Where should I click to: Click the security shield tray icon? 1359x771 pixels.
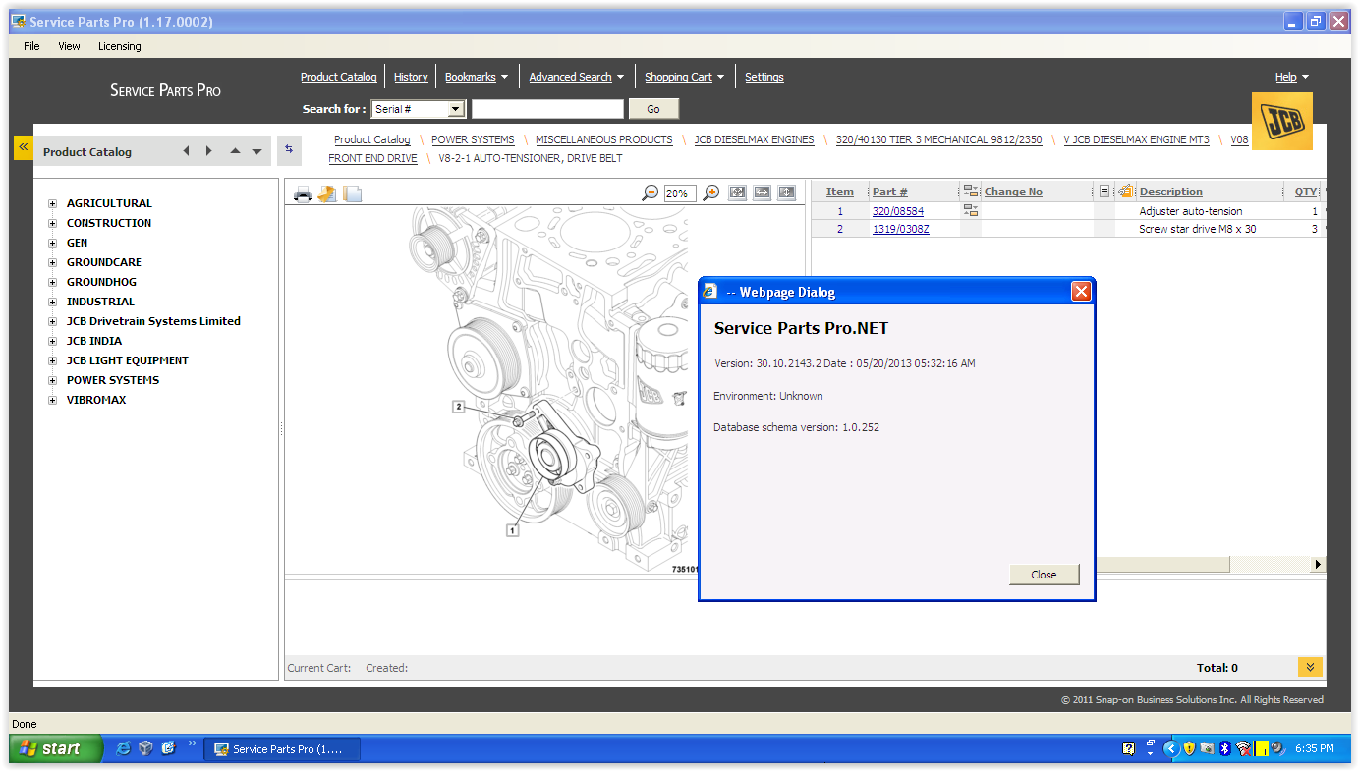[1189, 748]
